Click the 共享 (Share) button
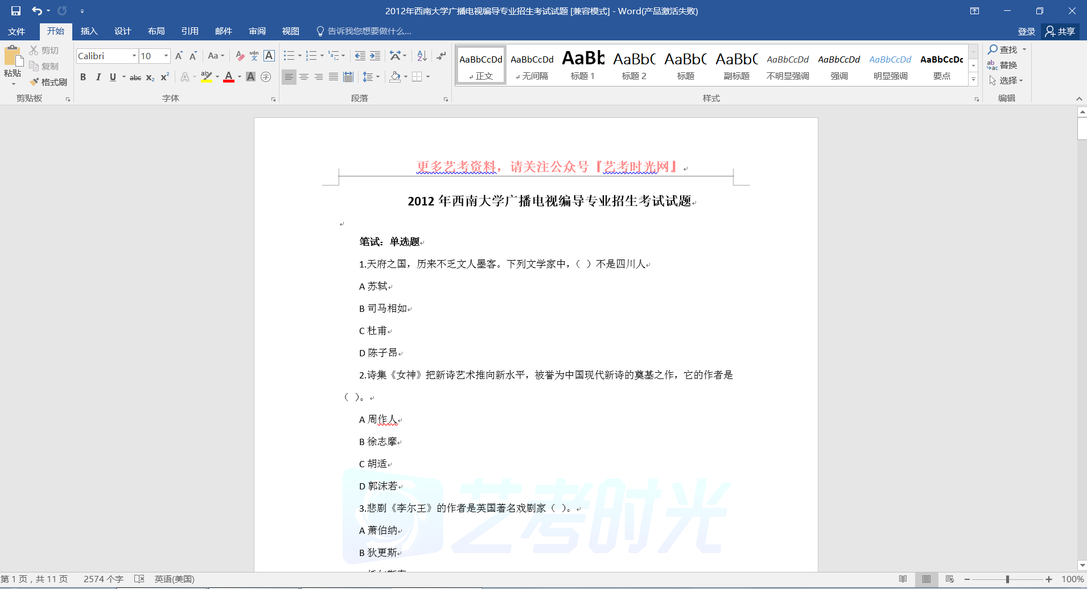The width and height of the screenshot is (1087, 589). [1060, 31]
